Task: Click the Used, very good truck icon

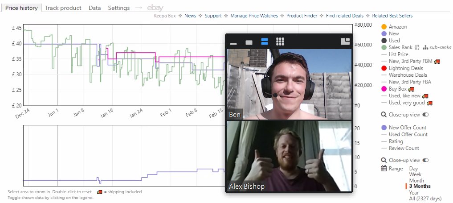Action: tap(429, 103)
